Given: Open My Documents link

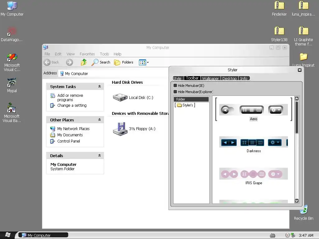Looking at the screenshot, I should click(70, 135).
